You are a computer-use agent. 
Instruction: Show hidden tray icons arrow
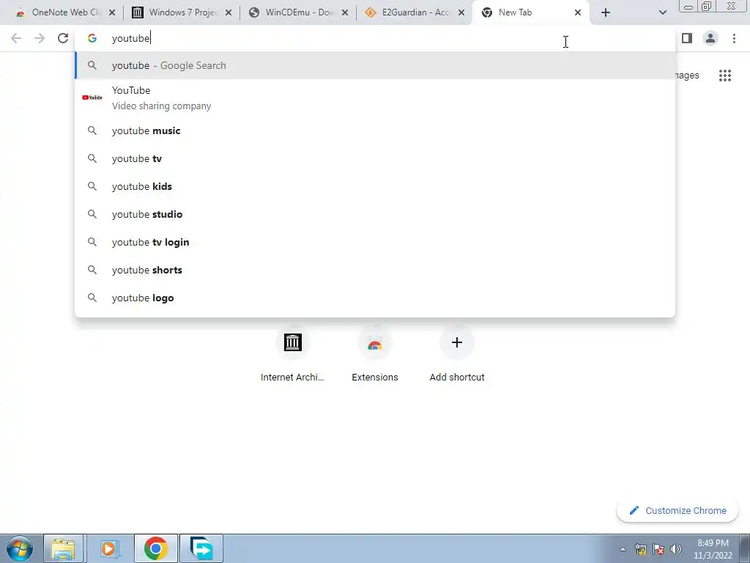pos(623,549)
